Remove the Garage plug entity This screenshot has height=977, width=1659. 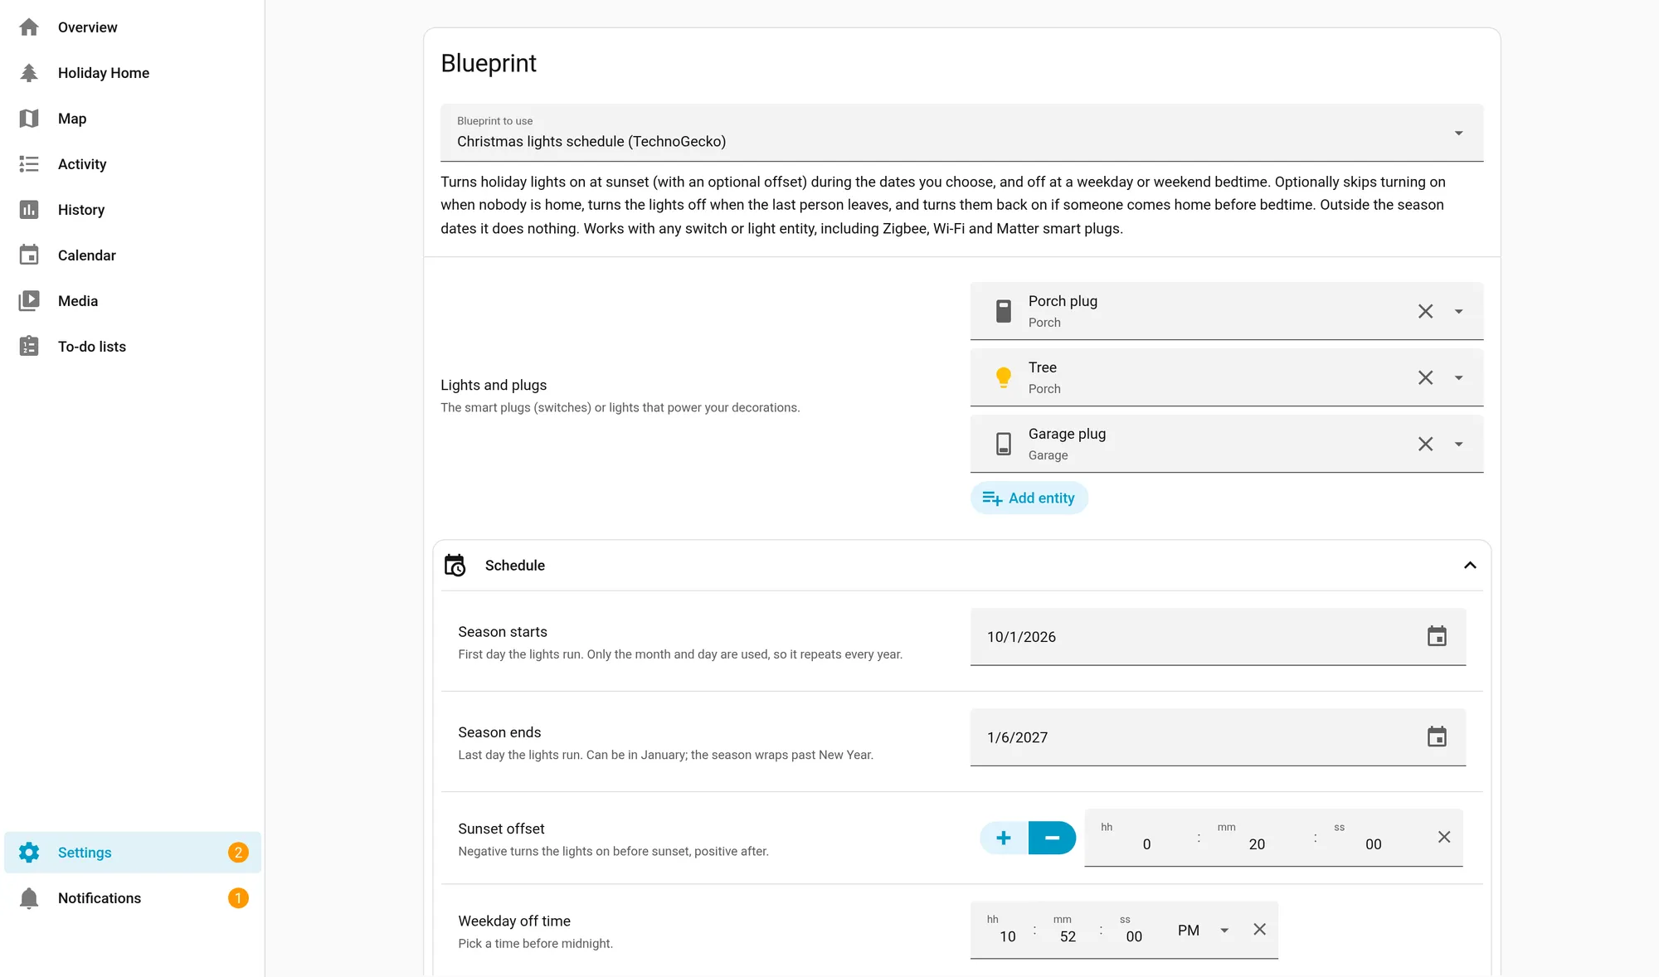tap(1425, 444)
